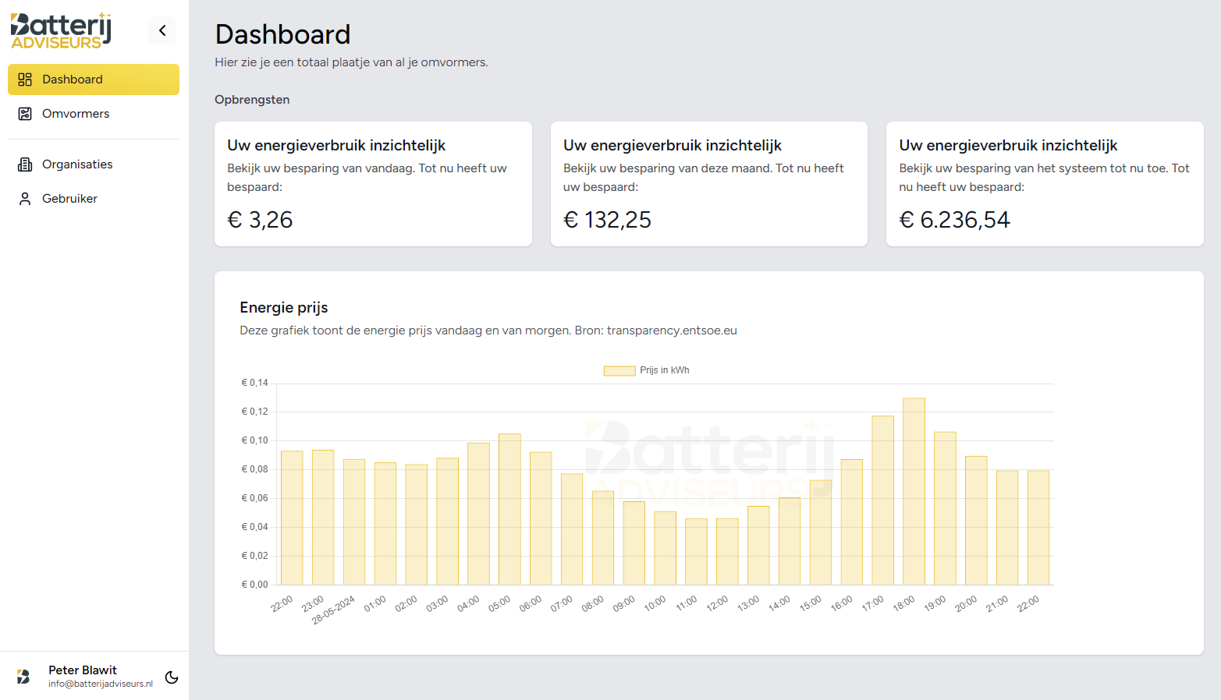Click the page subtitle about omvormers
Screen dimensions: 1221x700
[351, 62]
